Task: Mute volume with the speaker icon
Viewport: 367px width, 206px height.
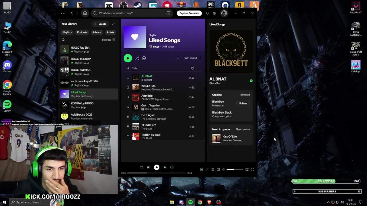Action: (x=224, y=170)
